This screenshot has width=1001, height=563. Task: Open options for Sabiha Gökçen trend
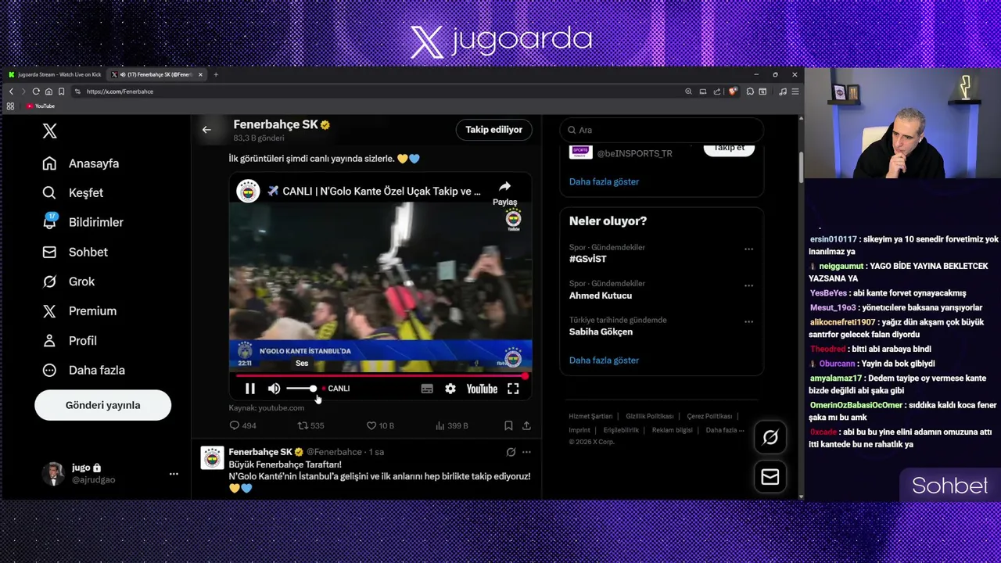tap(748, 321)
